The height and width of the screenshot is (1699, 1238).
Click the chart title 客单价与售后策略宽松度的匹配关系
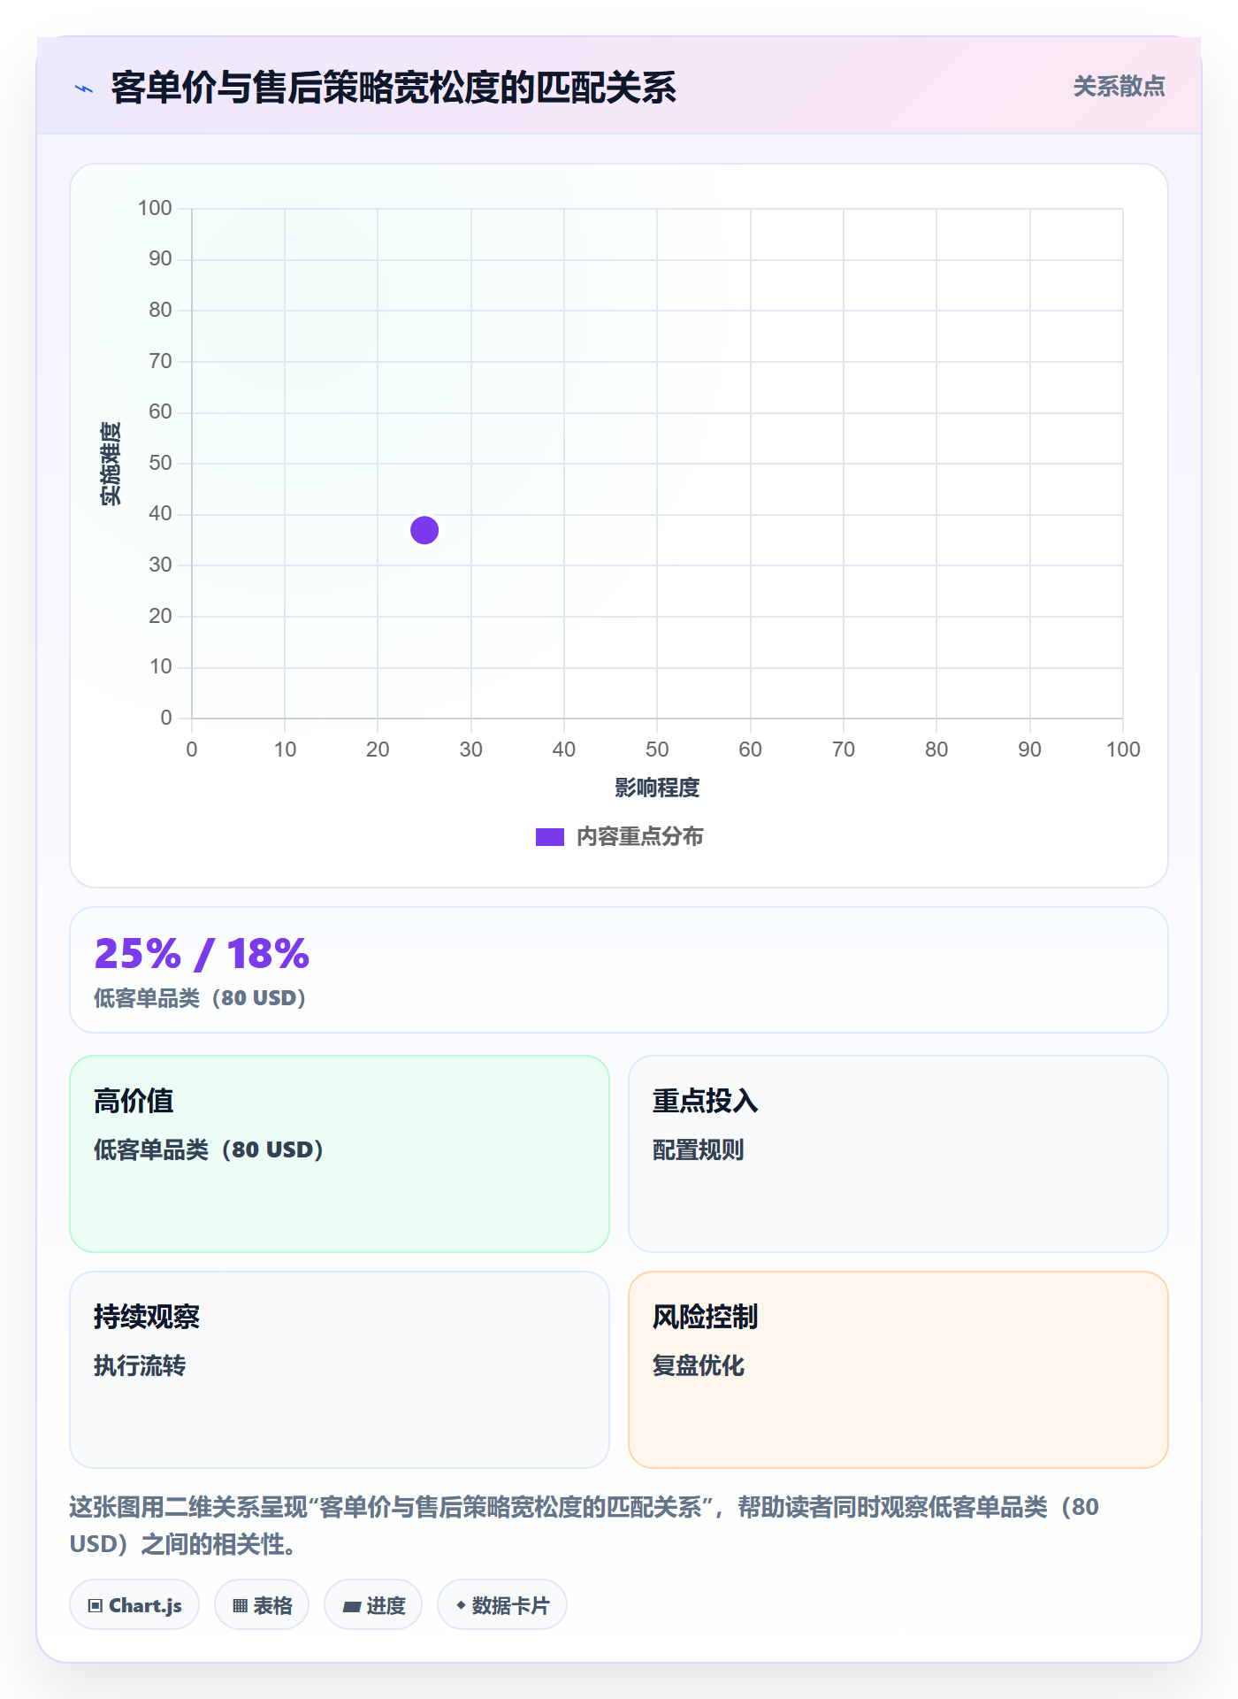pyautogui.click(x=394, y=88)
